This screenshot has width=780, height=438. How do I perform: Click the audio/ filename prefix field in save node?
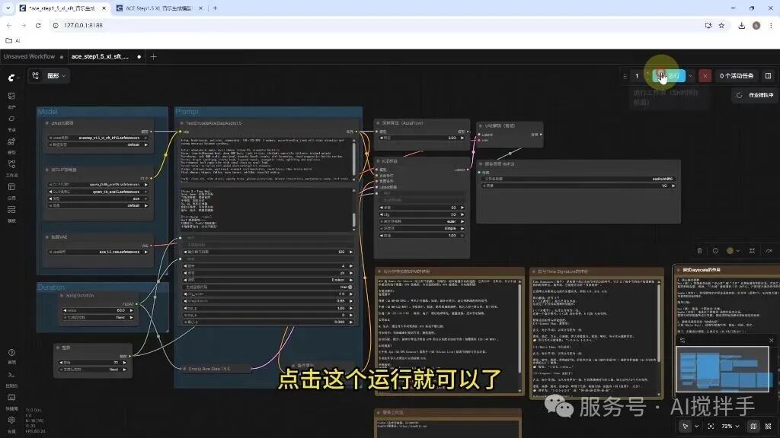(x=579, y=179)
